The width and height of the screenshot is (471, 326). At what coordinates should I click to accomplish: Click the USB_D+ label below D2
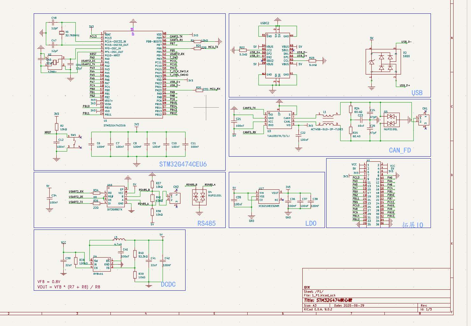(405, 85)
